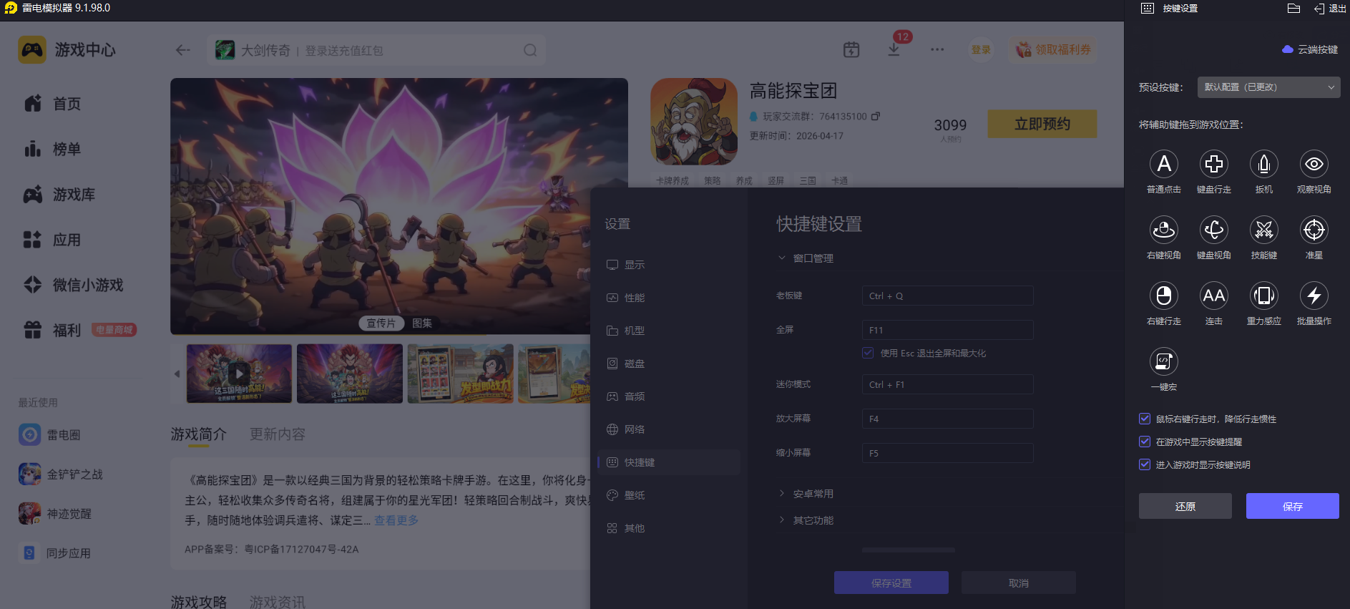
Task: Click the 还原 restore button
Action: (x=1185, y=506)
